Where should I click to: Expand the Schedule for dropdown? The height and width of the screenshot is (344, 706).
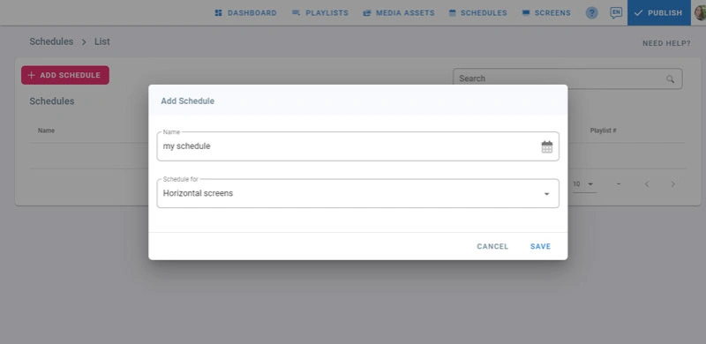pos(358,194)
